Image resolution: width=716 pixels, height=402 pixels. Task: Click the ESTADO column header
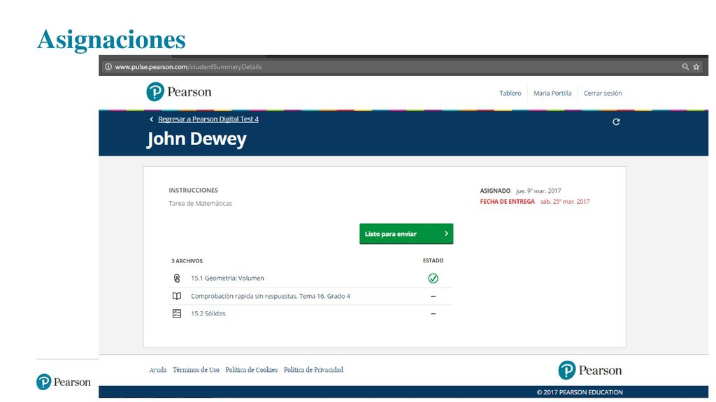[x=433, y=260]
